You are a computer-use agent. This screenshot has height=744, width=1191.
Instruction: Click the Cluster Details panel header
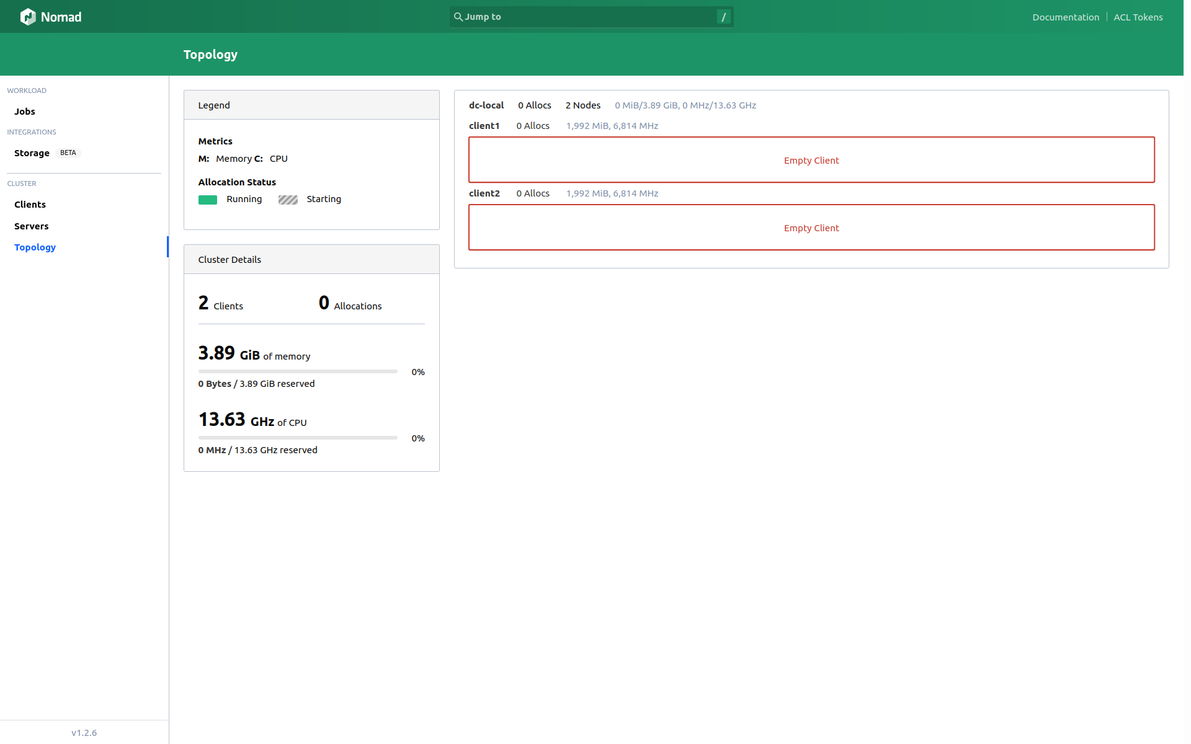point(311,260)
